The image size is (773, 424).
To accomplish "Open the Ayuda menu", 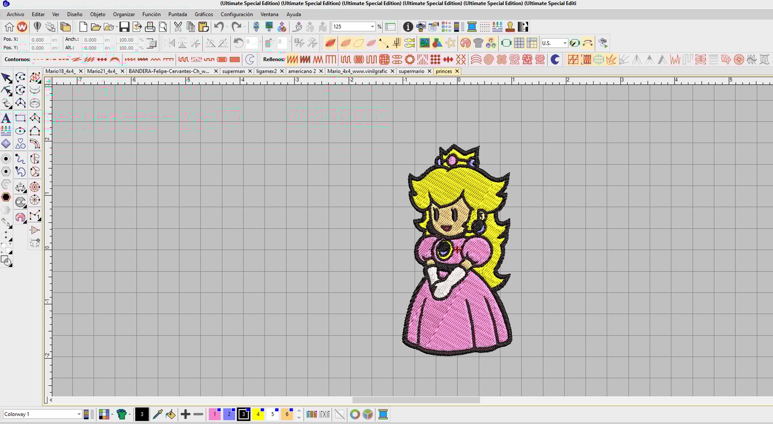I will (x=294, y=14).
